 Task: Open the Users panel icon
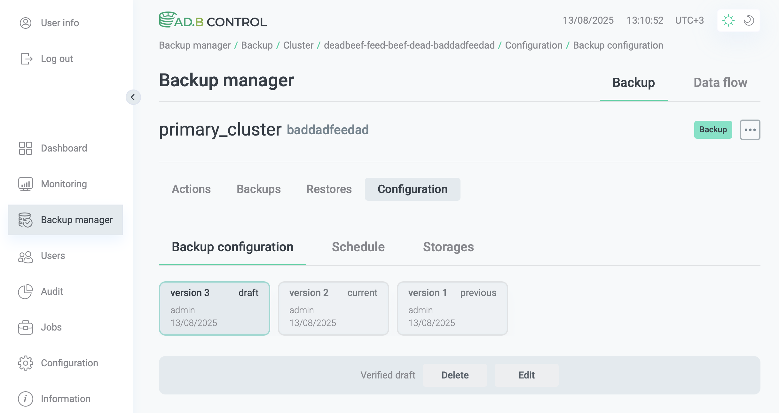pyautogui.click(x=26, y=256)
